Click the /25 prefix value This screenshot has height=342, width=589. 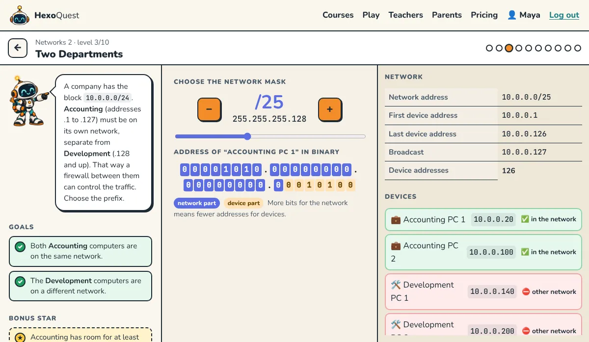(269, 102)
